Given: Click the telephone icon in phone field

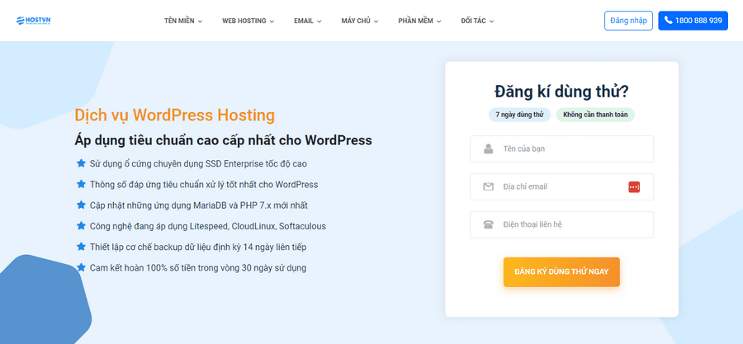Looking at the screenshot, I should click(x=488, y=224).
